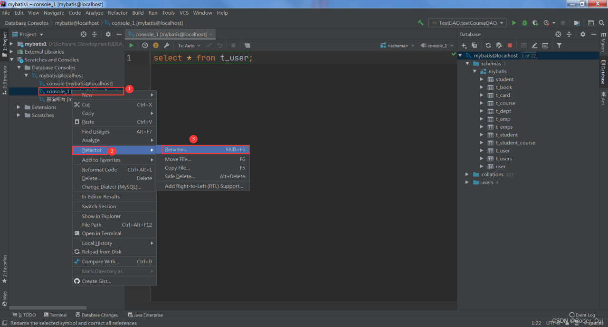Viewport: 608px width, 327px height.
Task: Expand the t_user table node
Action: 482,151
